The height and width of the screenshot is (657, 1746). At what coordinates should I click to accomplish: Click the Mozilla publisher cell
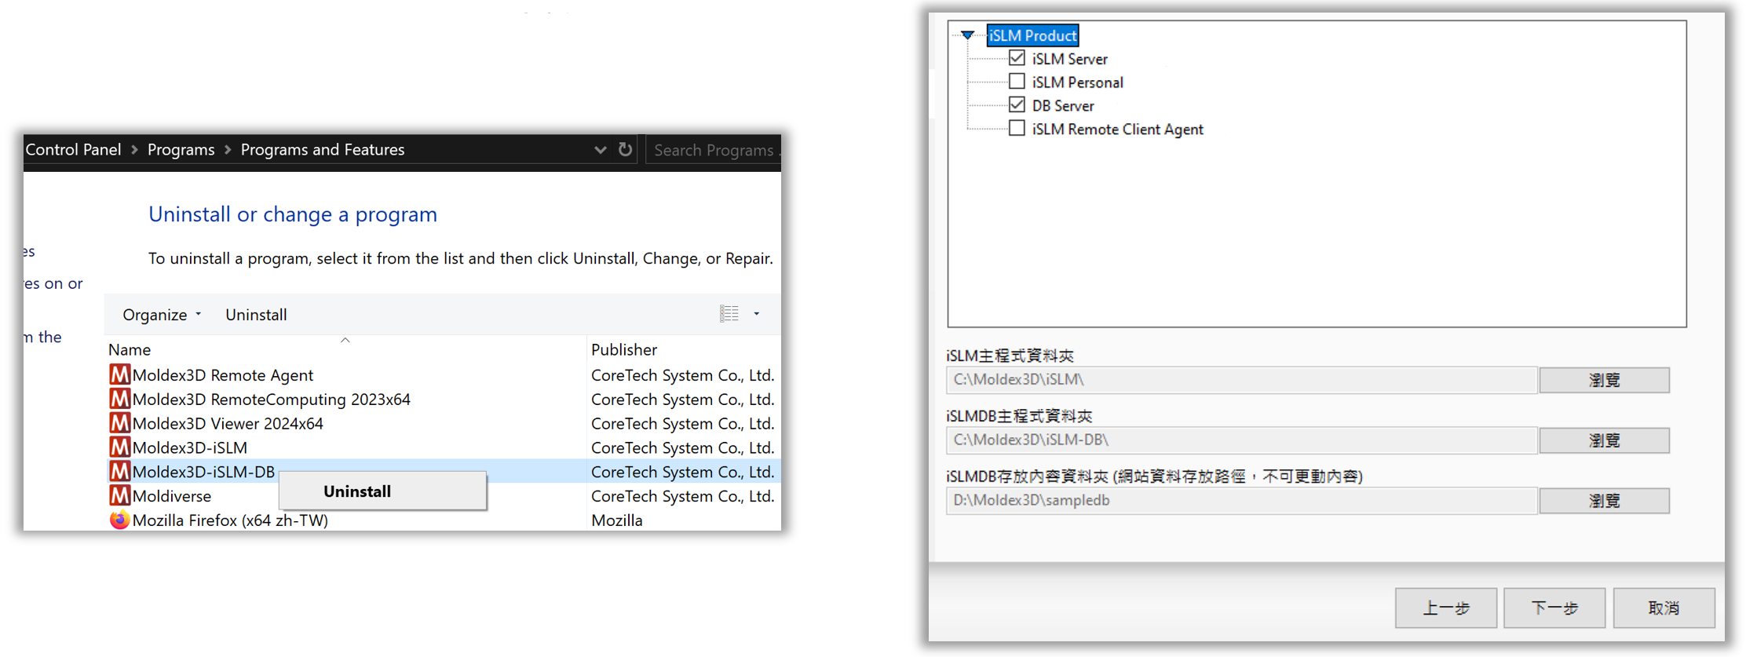pyautogui.click(x=617, y=520)
